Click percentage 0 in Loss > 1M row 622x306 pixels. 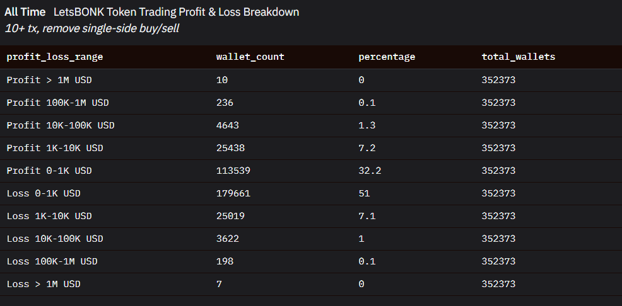361,284
